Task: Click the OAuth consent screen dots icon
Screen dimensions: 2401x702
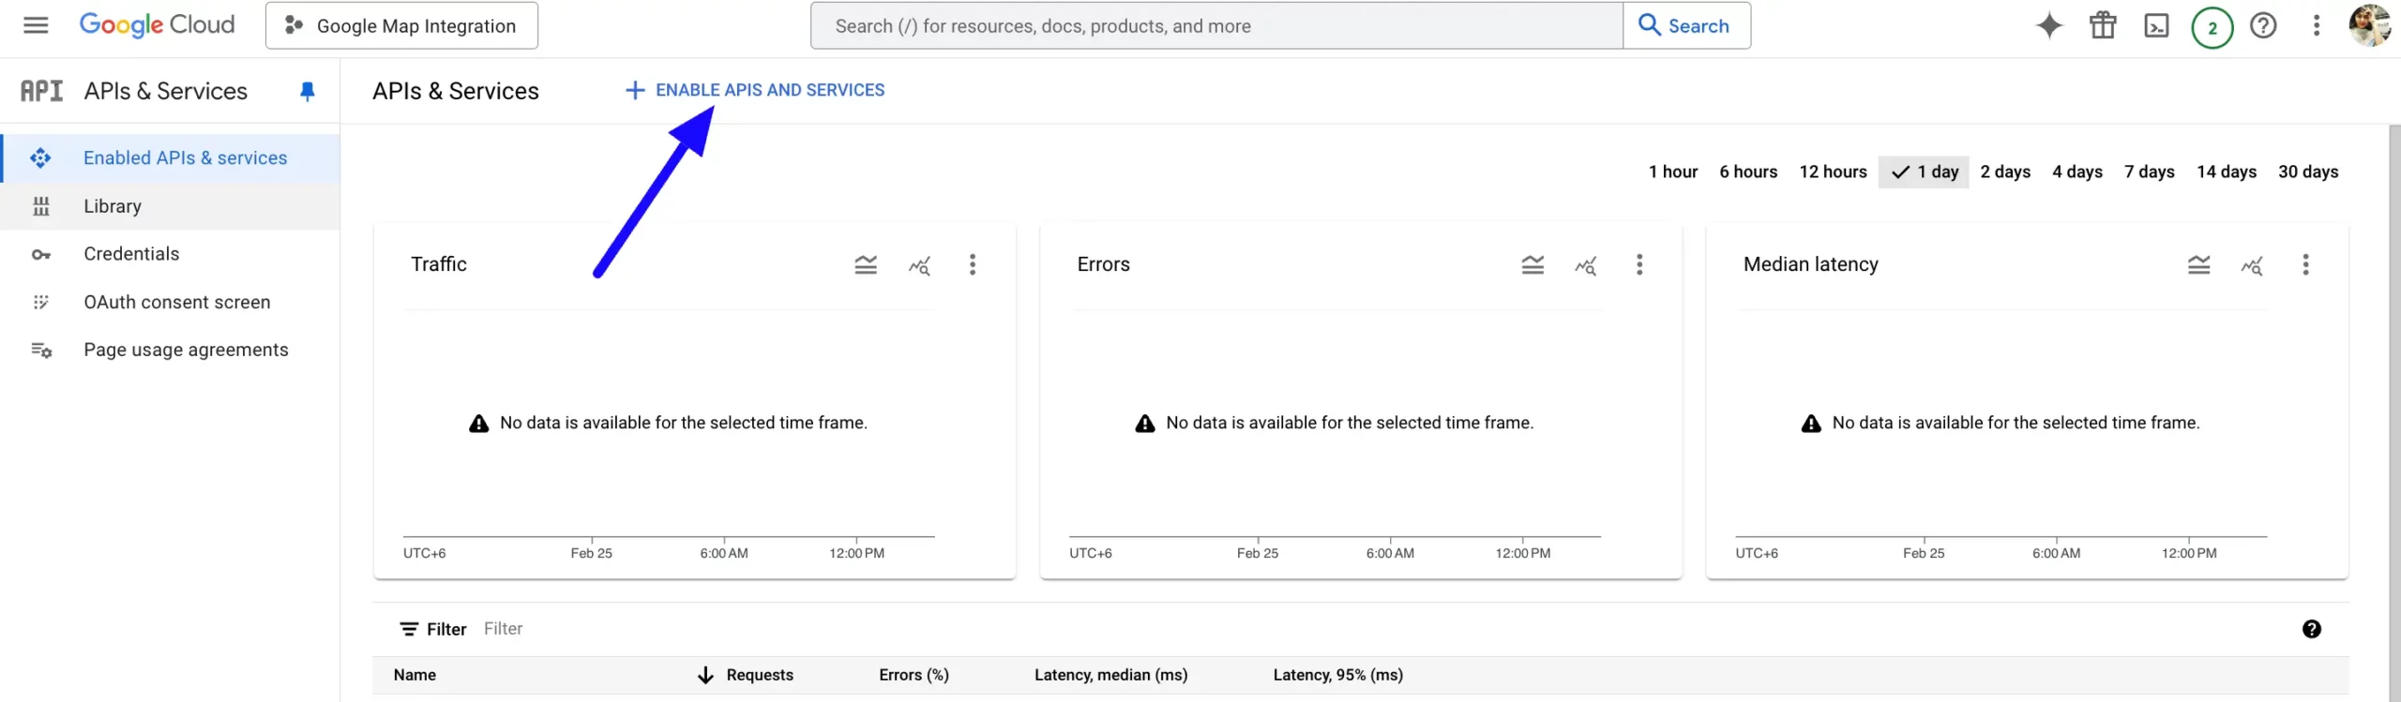Action: (x=41, y=302)
